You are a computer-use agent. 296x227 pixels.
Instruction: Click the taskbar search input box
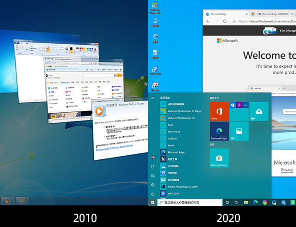pyautogui.click(x=190, y=203)
